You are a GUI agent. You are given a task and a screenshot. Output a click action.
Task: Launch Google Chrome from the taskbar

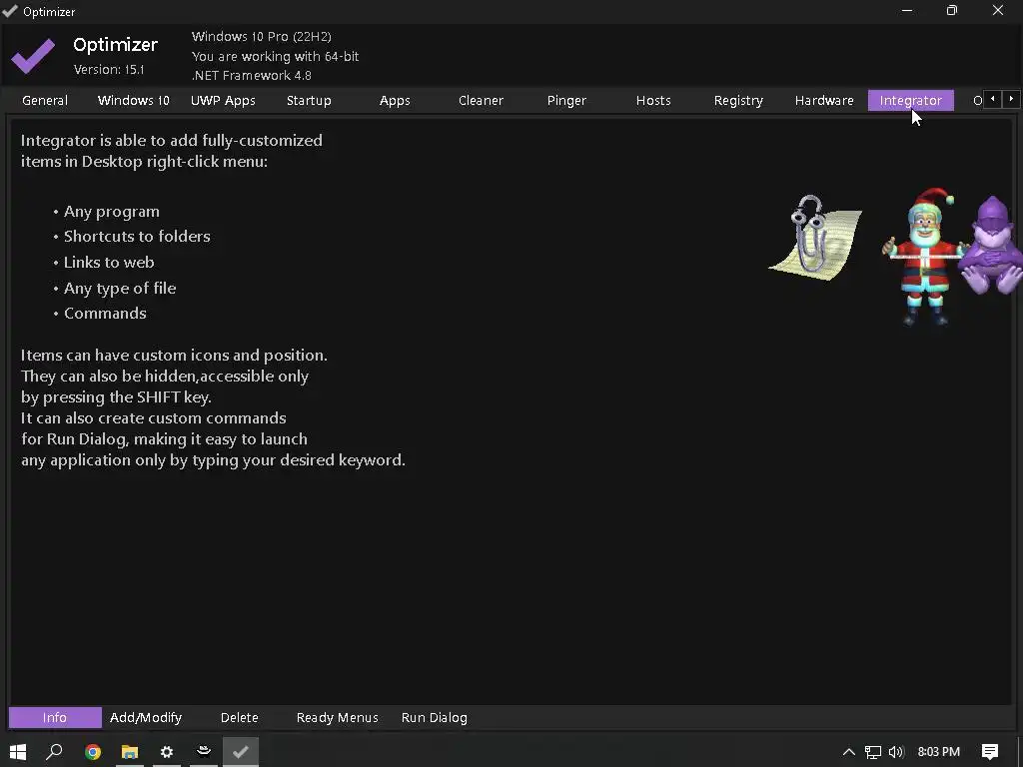[x=93, y=752]
